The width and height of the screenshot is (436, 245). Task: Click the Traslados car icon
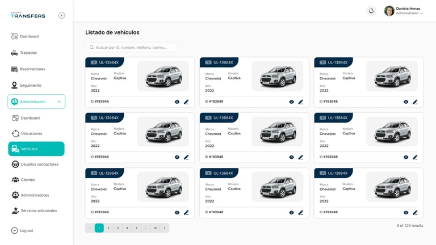14,53
